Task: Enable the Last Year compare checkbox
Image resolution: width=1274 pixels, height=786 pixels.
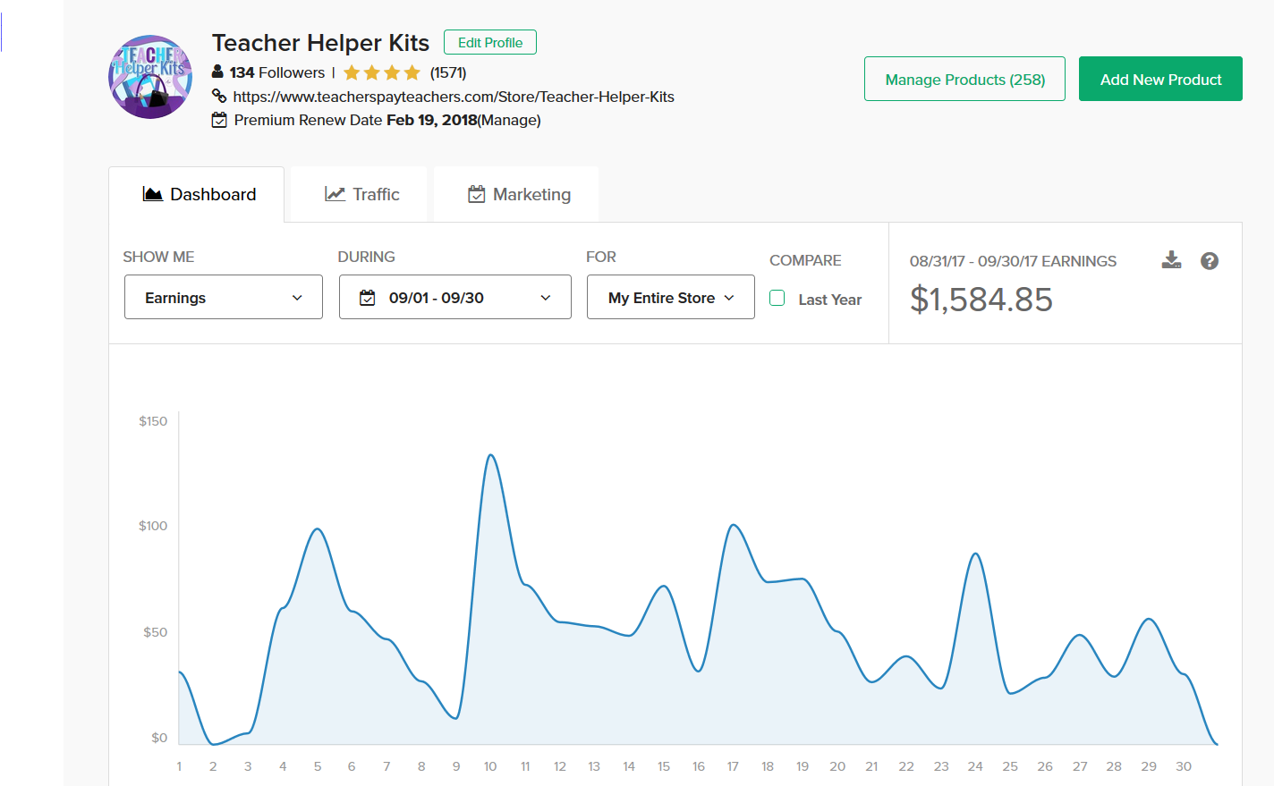Action: [777, 298]
